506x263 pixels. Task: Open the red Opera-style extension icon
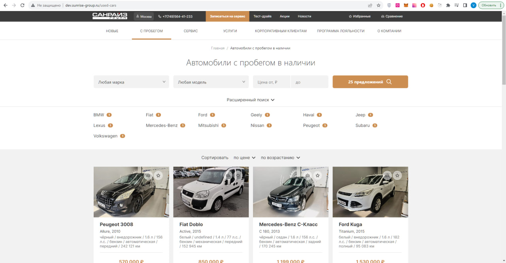click(423, 6)
